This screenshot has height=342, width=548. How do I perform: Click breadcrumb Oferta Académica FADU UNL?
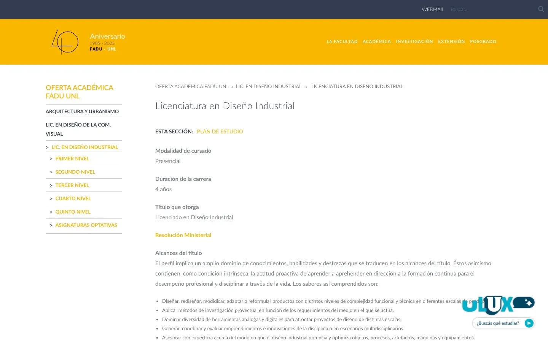[x=192, y=87]
